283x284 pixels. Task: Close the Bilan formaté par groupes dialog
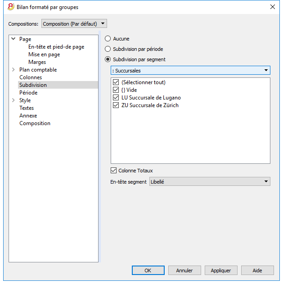click(273, 7)
